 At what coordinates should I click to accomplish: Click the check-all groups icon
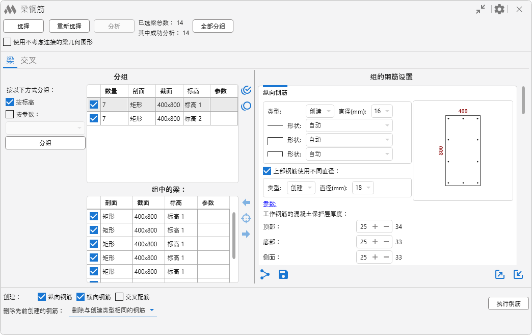click(247, 90)
